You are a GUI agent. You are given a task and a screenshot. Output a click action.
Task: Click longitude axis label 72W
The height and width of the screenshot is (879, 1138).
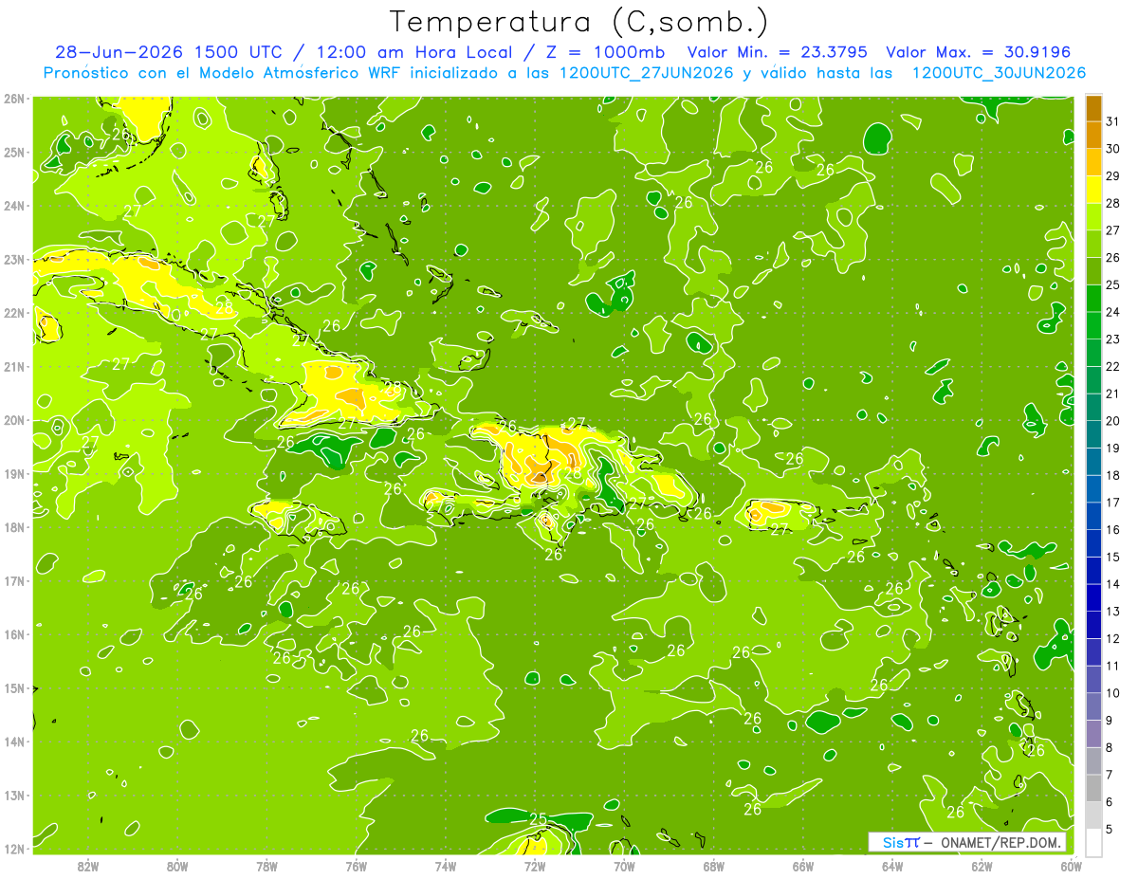(535, 866)
